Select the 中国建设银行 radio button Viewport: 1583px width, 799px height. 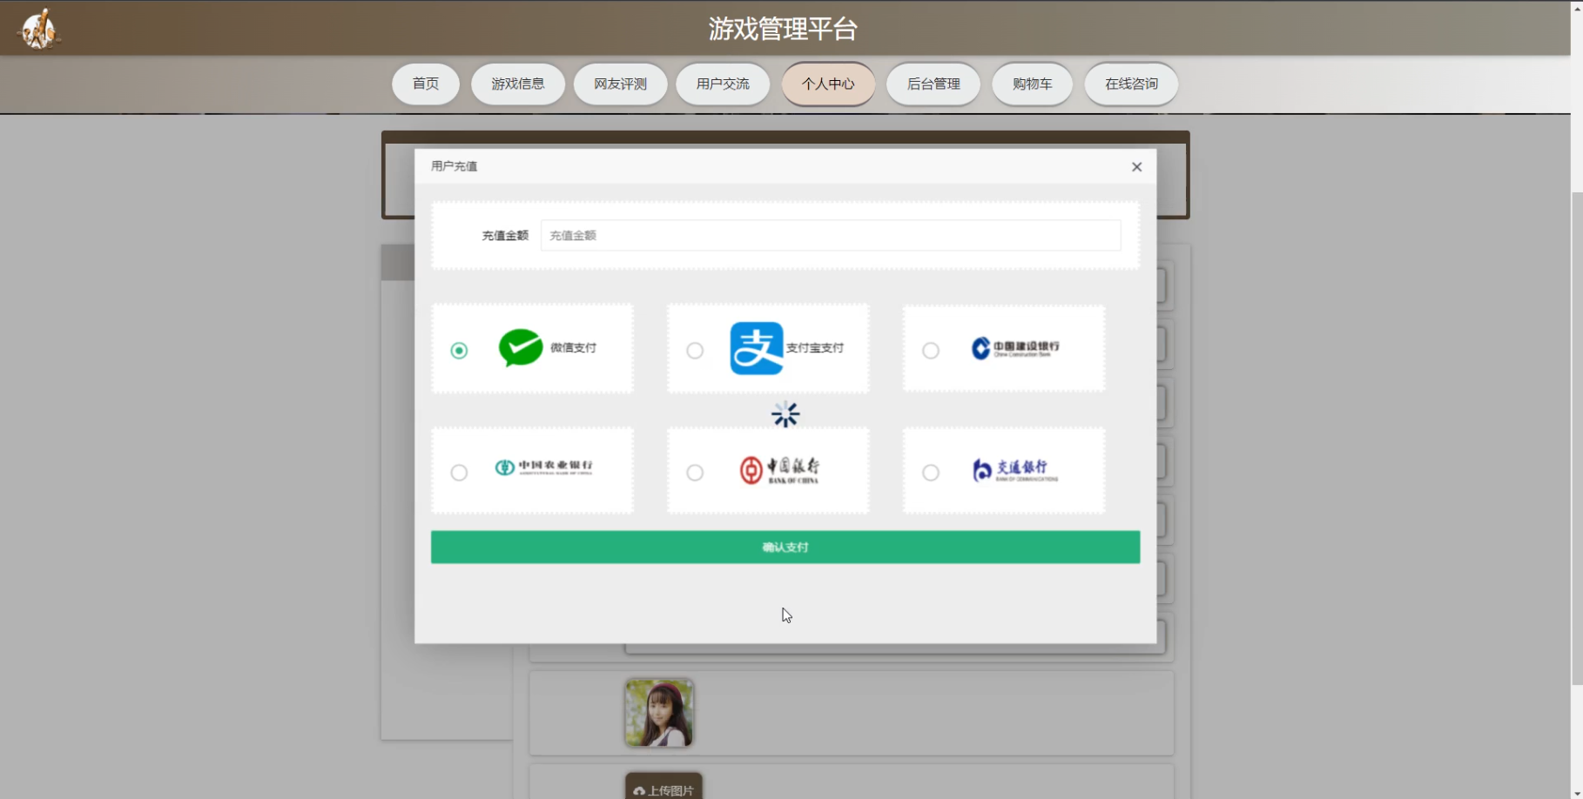point(931,350)
